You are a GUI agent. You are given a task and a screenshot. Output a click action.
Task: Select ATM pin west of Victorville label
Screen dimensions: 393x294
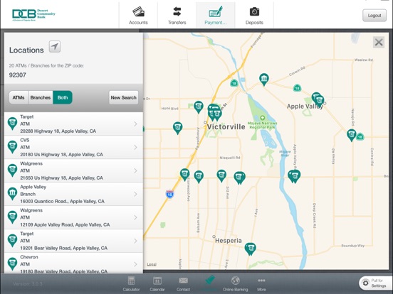coord(178,128)
